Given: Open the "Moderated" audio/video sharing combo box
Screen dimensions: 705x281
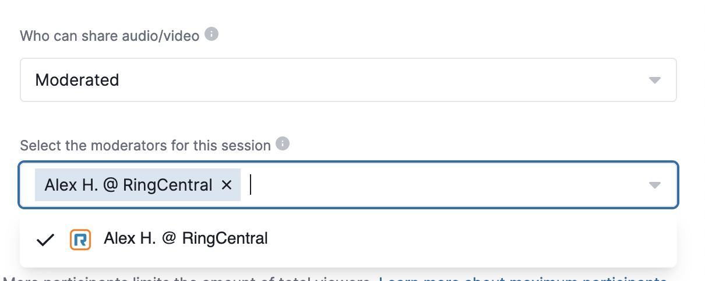Looking at the screenshot, I should tap(348, 80).
